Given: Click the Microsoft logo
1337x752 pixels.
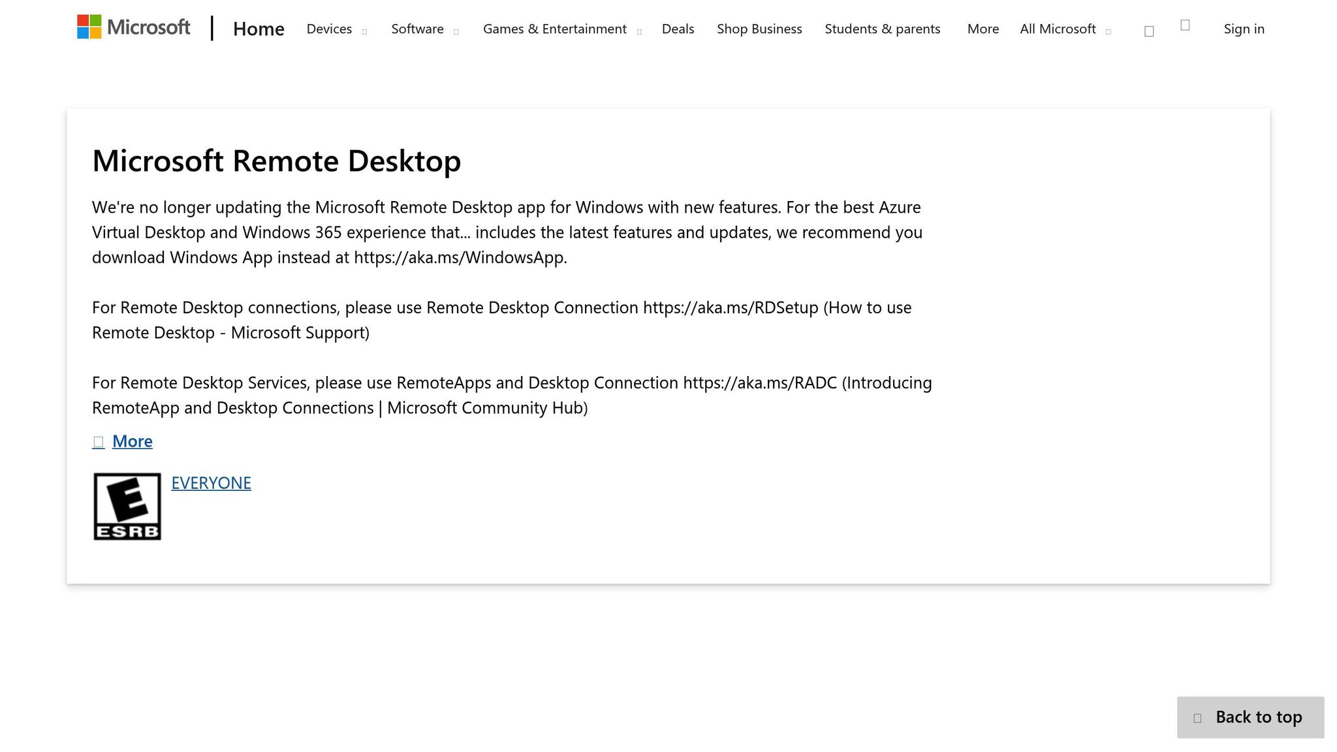Looking at the screenshot, I should click(133, 28).
